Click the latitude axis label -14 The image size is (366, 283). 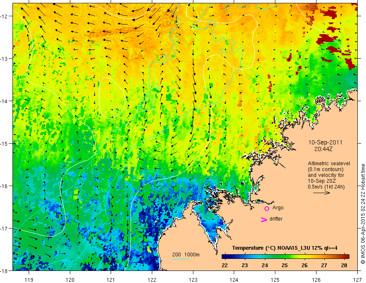(x=4, y=101)
